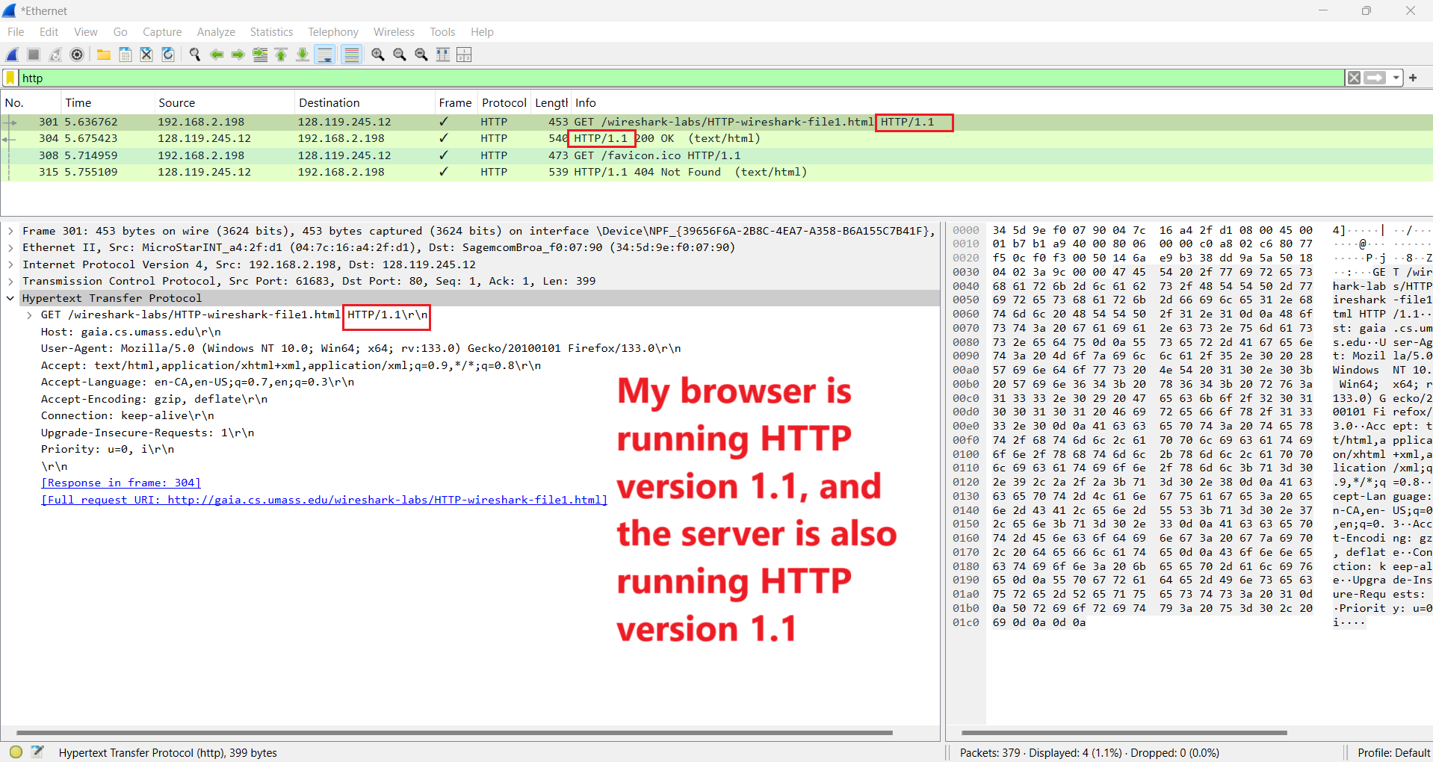Expand Transmission Control Protocol details
The height and width of the screenshot is (762, 1433).
tap(10, 281)
